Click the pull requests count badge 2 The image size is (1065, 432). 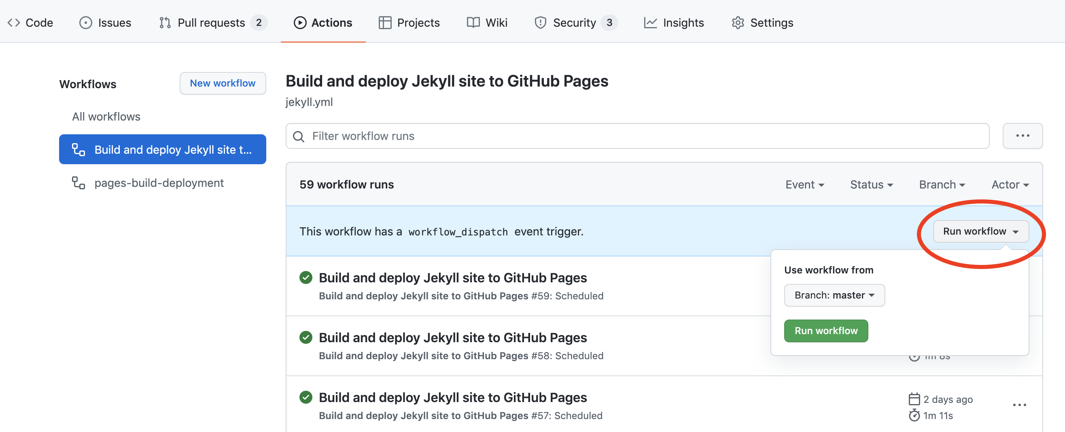pyautogui.click(x=259, y=23)
